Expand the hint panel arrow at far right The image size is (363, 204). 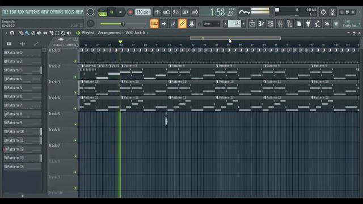pos(360,24)
